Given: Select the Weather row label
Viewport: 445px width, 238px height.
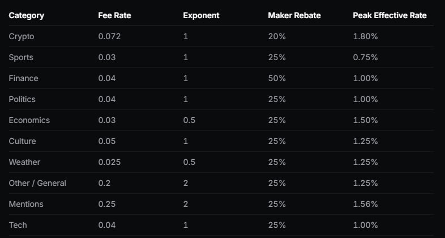Looking at the screenshot, I should 24,162.
